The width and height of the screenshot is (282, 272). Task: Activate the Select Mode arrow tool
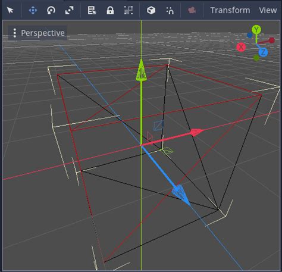10,10
